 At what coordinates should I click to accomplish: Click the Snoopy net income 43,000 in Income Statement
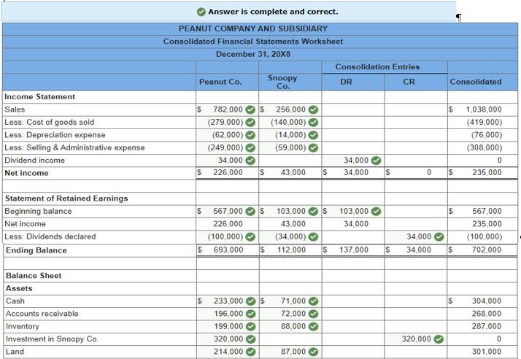(293, 172)
